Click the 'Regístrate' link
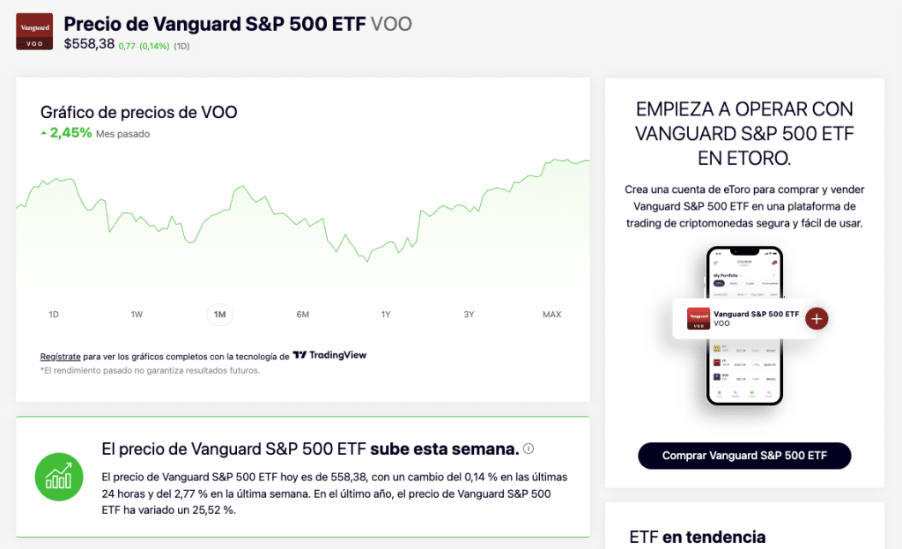902x549 pixels. (x=61, y=356)
